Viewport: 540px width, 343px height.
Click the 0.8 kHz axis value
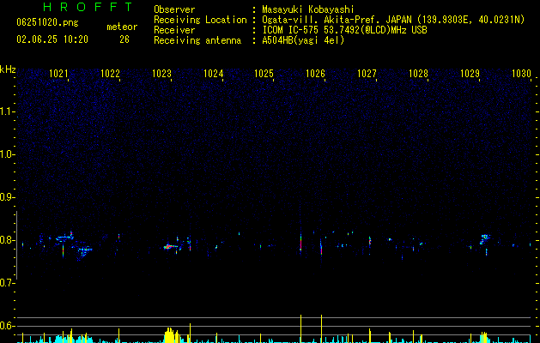tap(7, 240)
